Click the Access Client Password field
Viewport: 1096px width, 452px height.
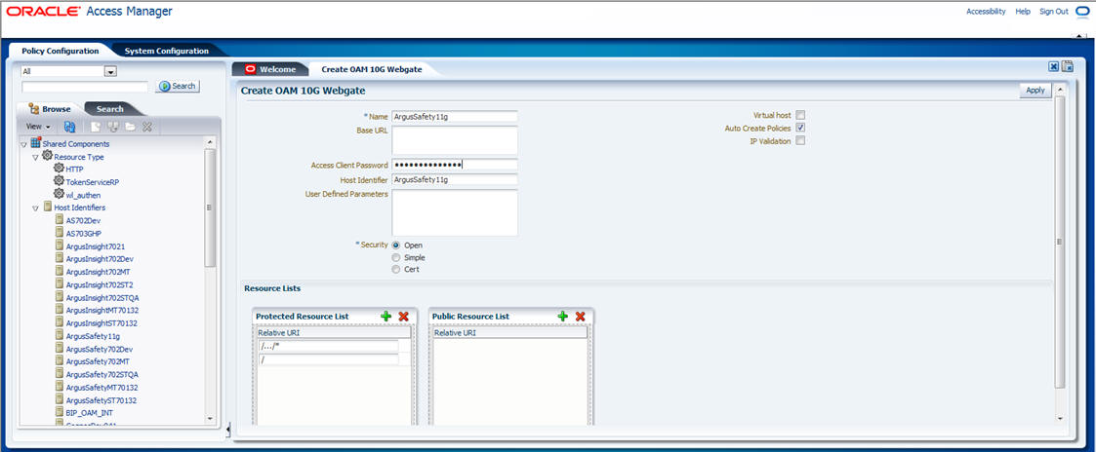(x=455, y=165)
